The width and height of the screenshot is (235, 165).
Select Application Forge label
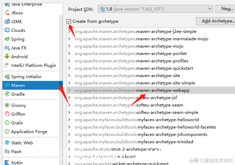(29, 132)
